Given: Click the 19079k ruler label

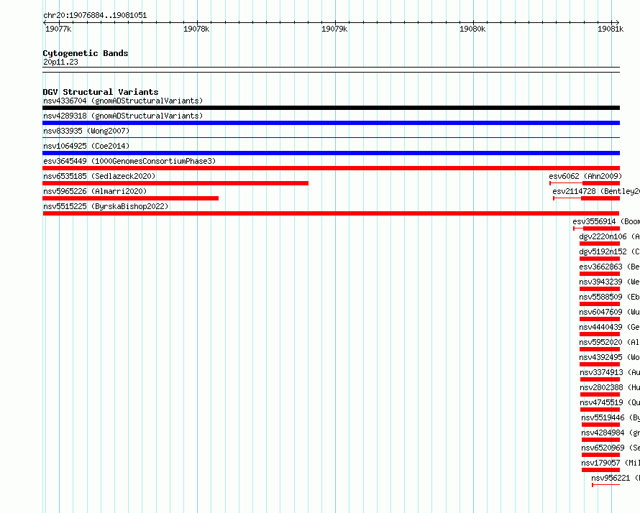Looking at the screenshot, I should point(334,29).
